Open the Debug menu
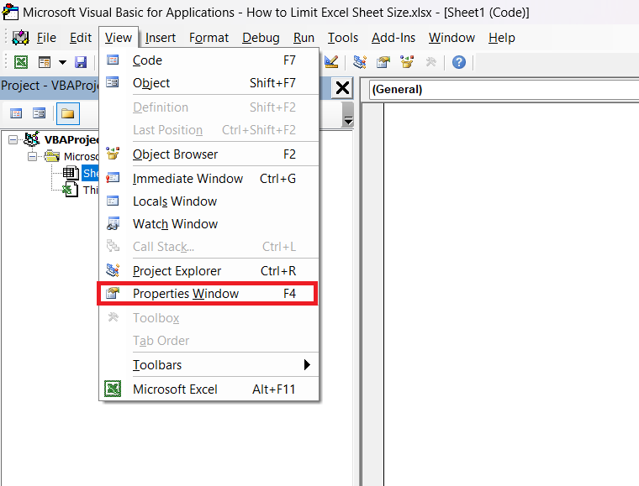 point(261,38)
